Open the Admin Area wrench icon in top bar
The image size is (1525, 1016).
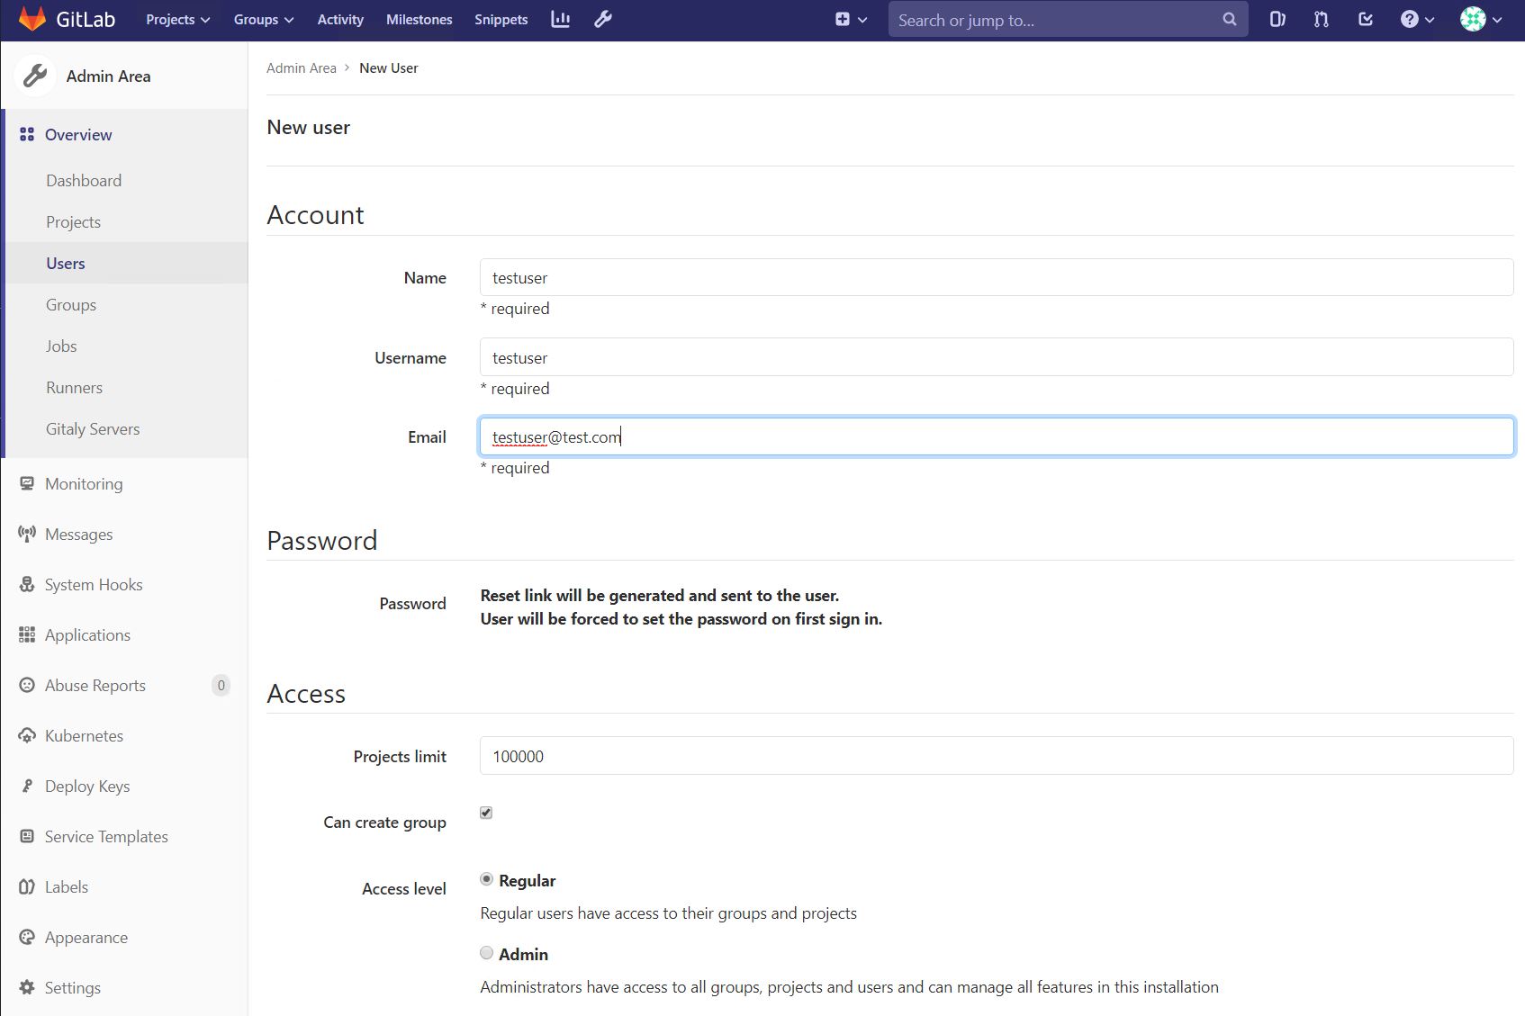tap(602, 19)
